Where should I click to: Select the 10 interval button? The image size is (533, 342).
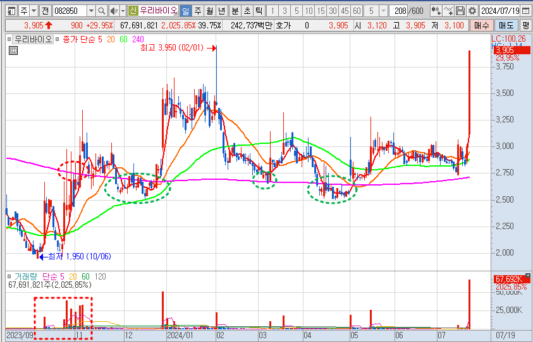click(x=309, y=11)
